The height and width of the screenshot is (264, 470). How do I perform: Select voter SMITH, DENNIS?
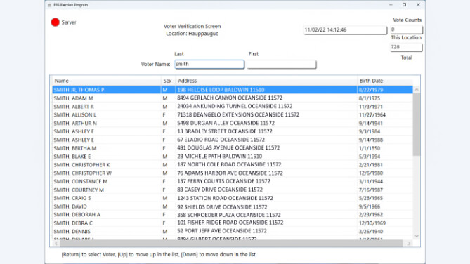[233, 231]
